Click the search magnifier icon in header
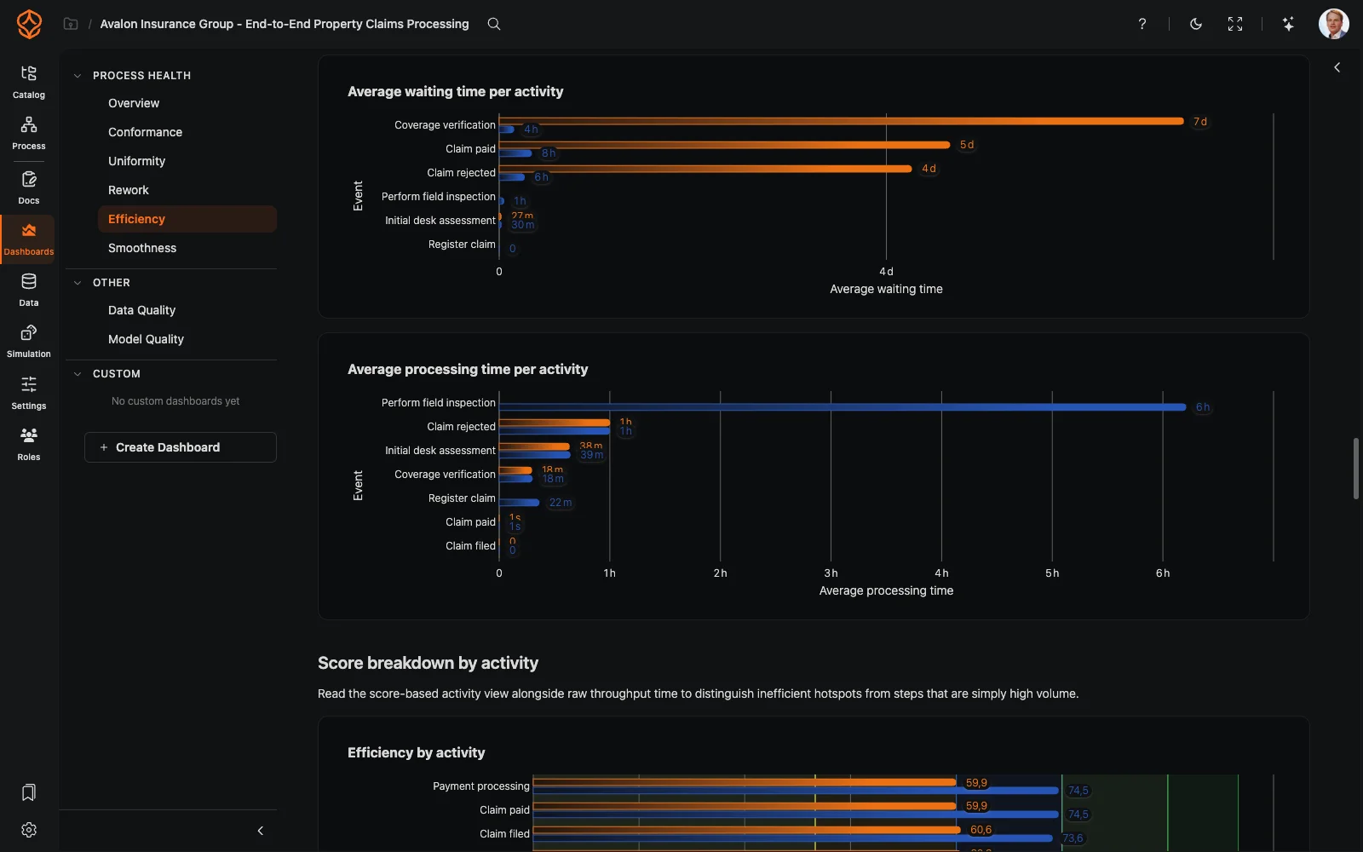Image resolution: width=1363 pixels, height=852 pixels. 494,24
